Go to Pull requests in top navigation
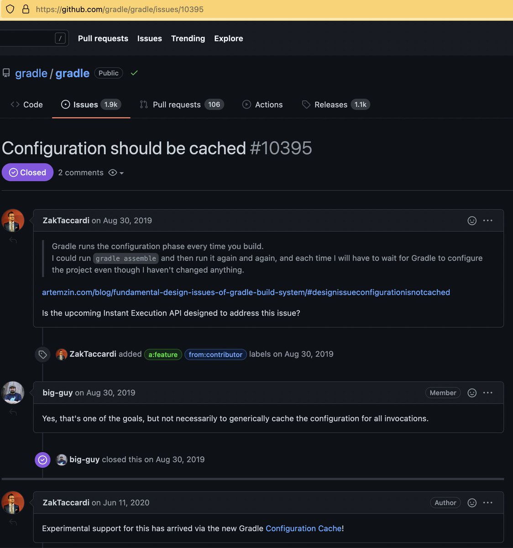The image size is (513, 548). (103, 38)
